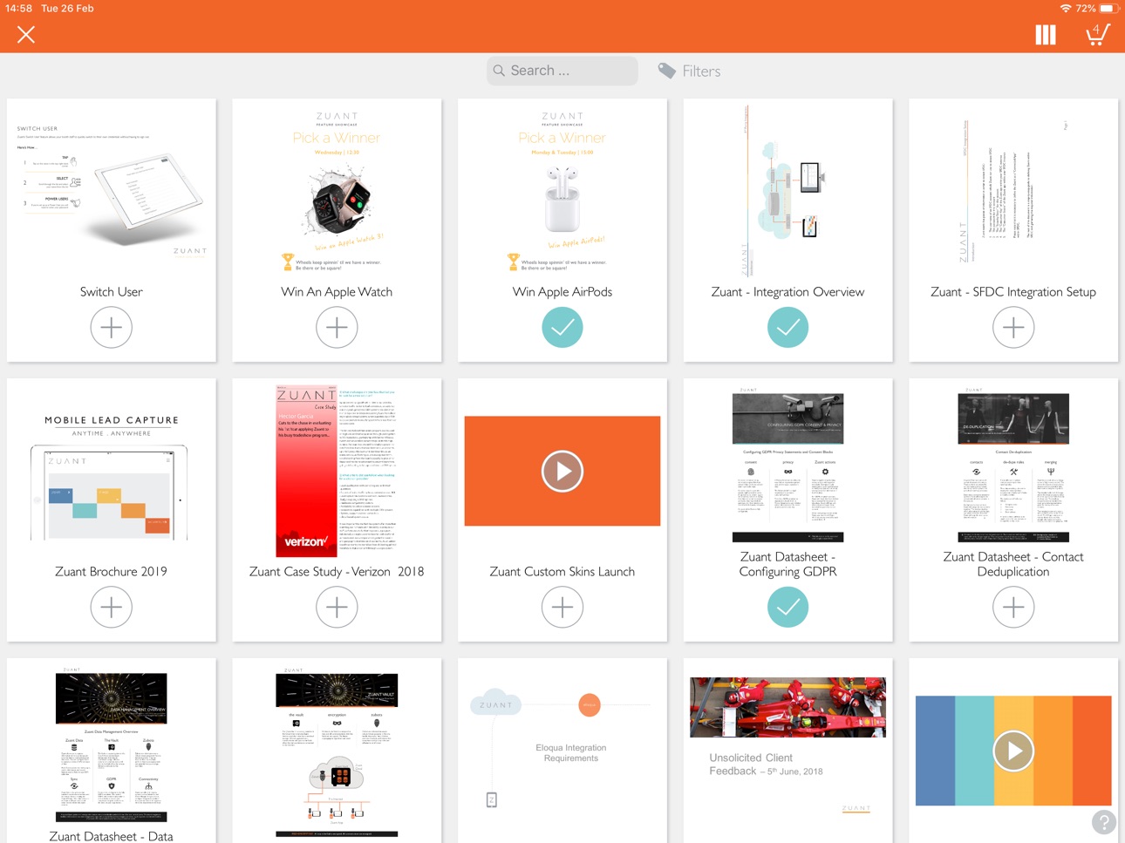Uncheck Zuant Datasheet - Configuring GDPR

(x=788, y=608)
